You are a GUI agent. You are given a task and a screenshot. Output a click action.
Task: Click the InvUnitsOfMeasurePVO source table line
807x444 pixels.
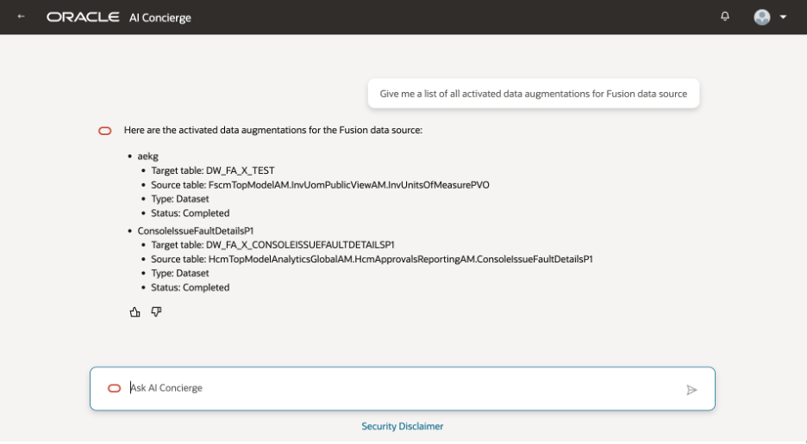tap(320, 185)
